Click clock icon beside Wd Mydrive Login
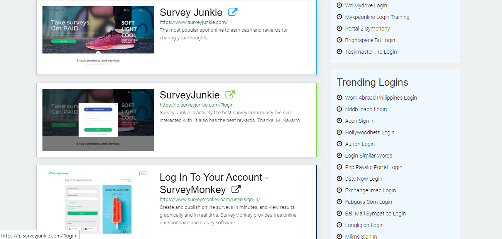Viewport: 502px width, 239px height. [339, 5]
